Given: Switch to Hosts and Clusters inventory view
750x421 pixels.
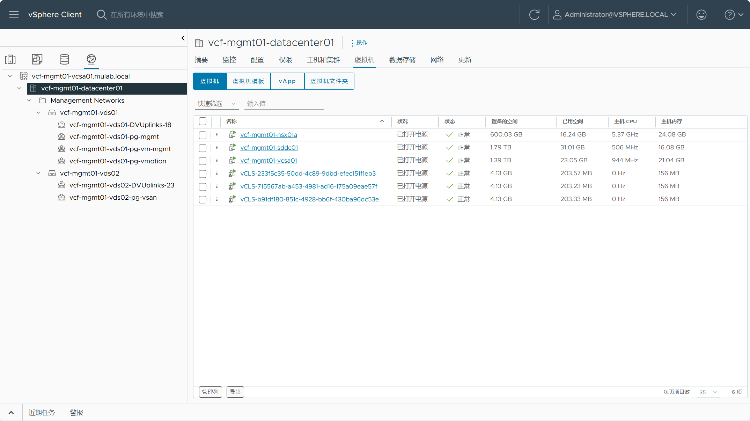Looking at the screenshot, I should tap(10, 59).
